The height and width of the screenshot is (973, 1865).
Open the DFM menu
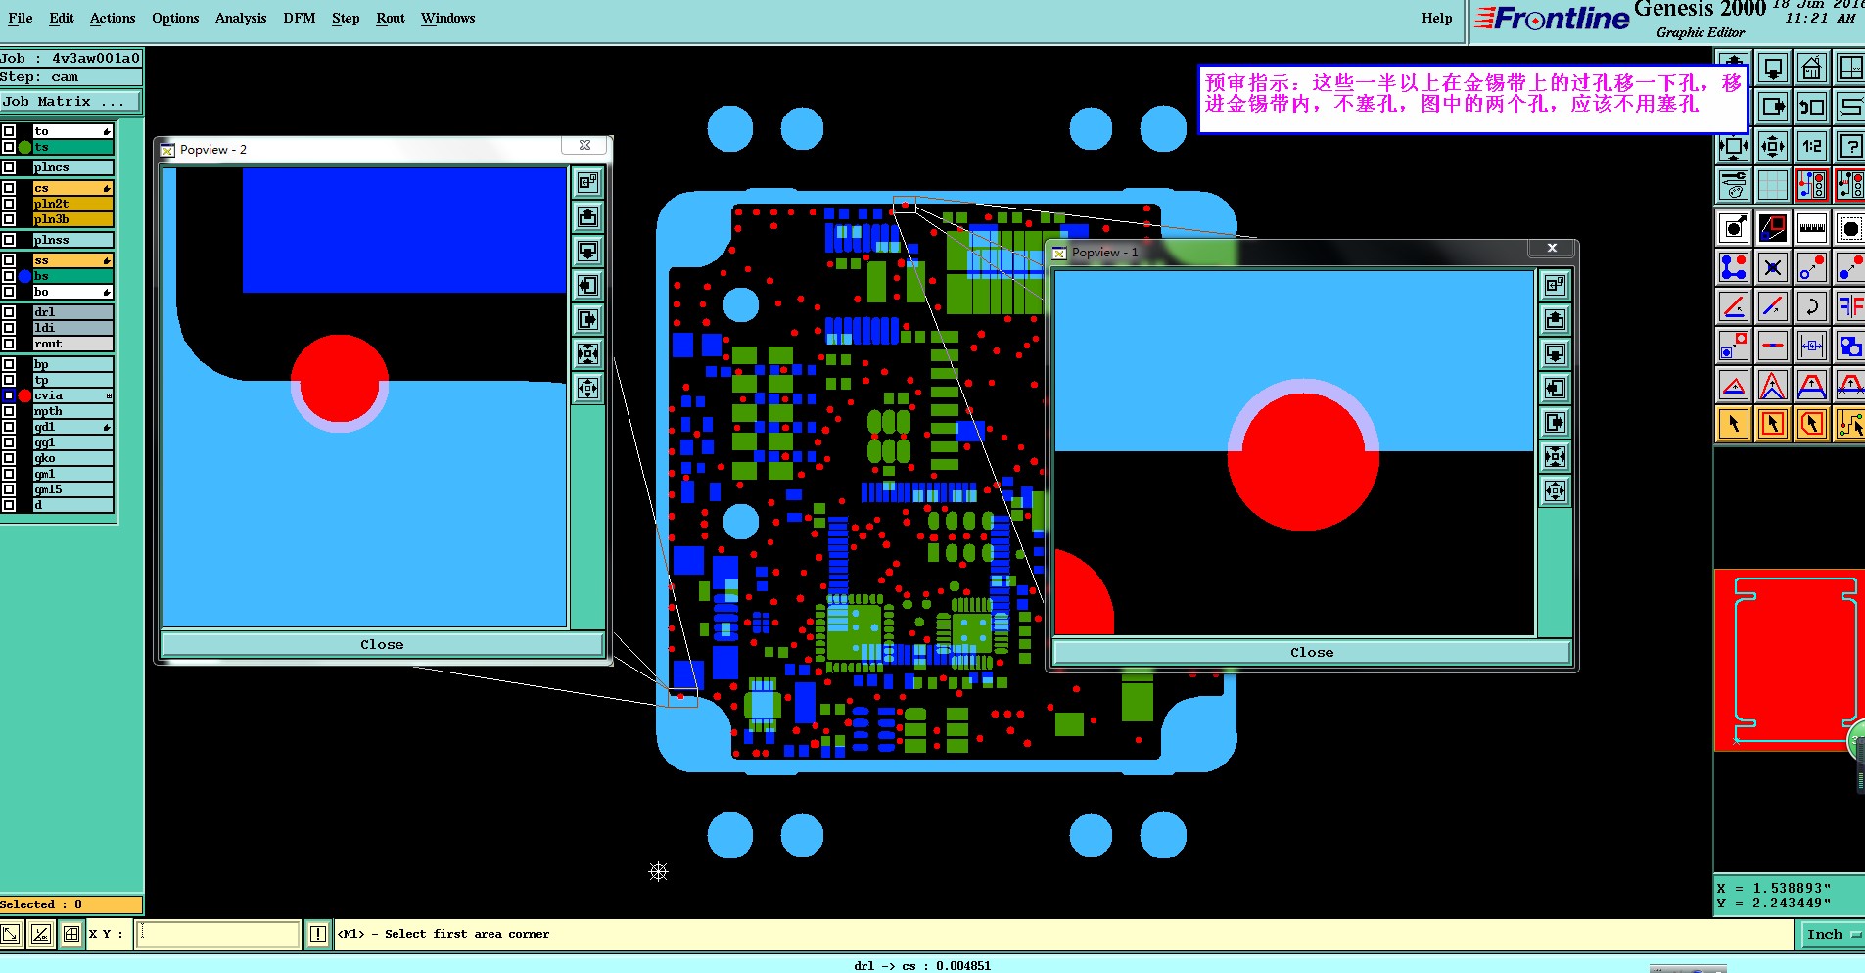(x=300, y=18)
